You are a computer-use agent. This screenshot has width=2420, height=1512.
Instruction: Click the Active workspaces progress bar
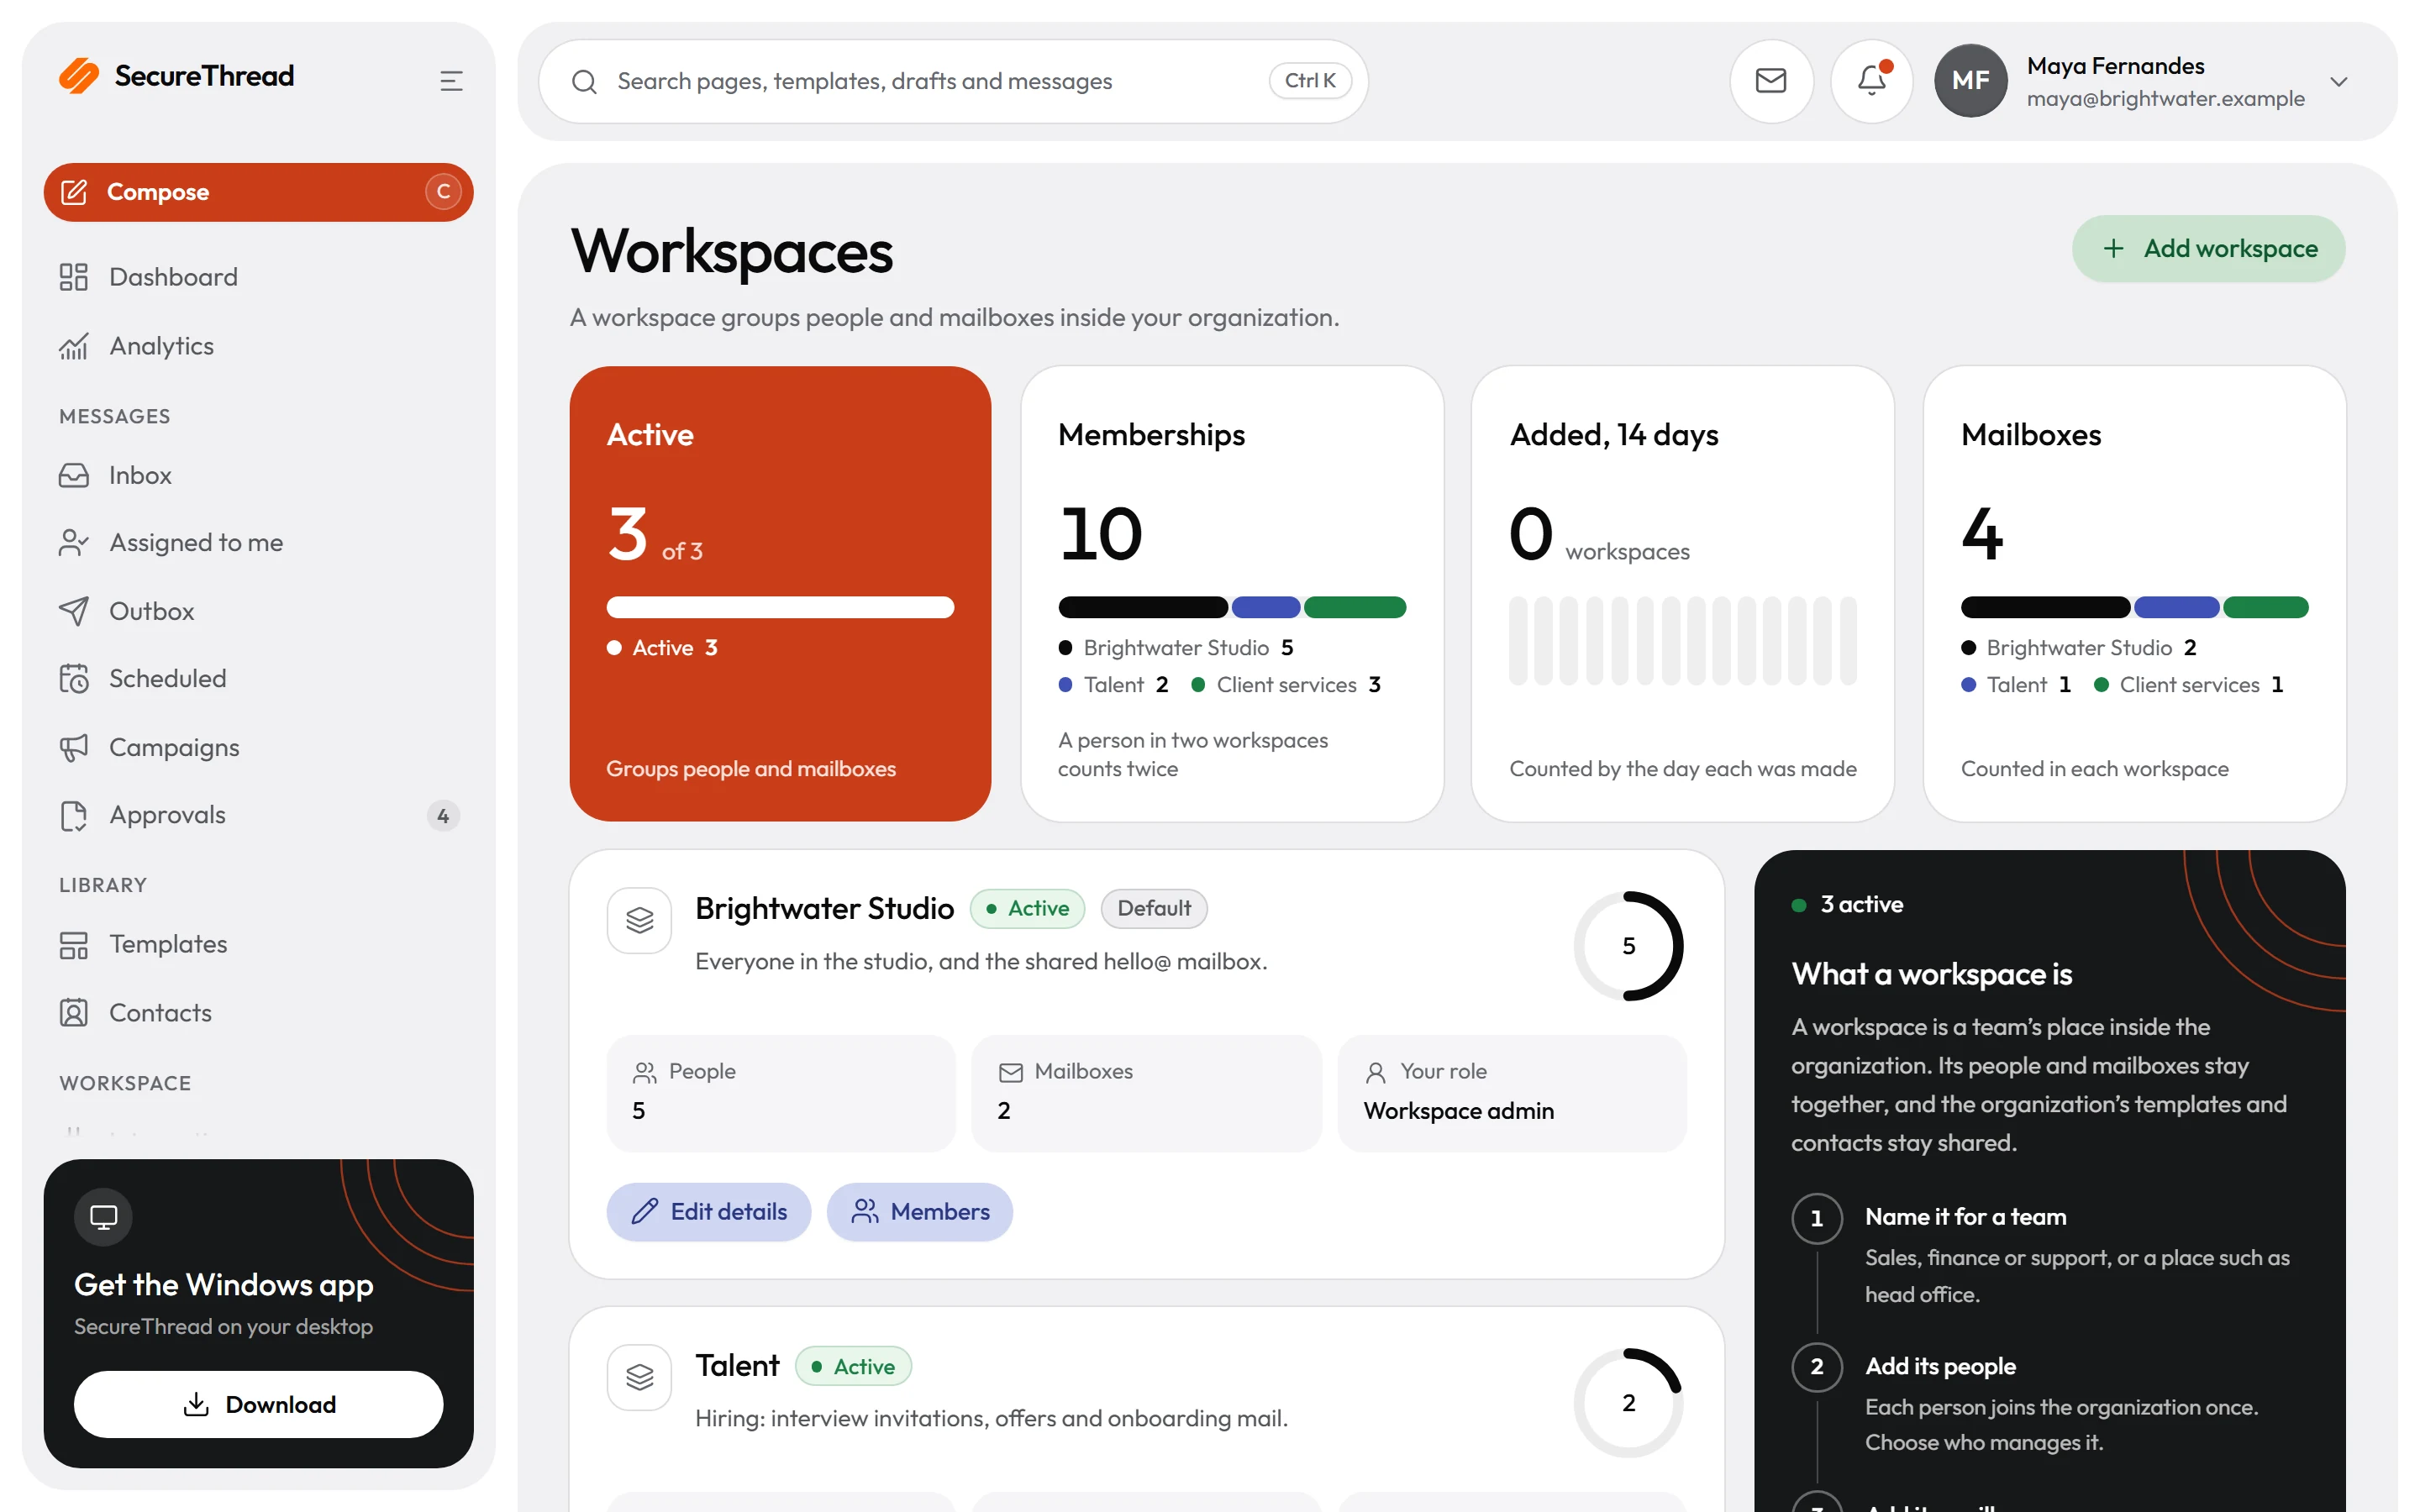tap(780, 607)
